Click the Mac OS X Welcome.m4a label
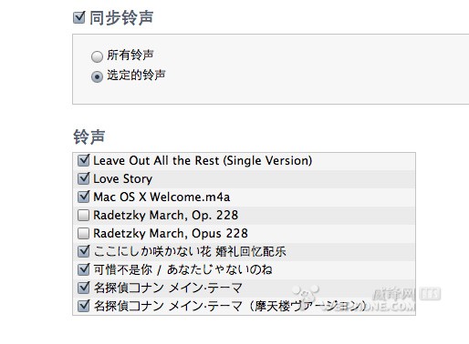 tap(162, 197)
